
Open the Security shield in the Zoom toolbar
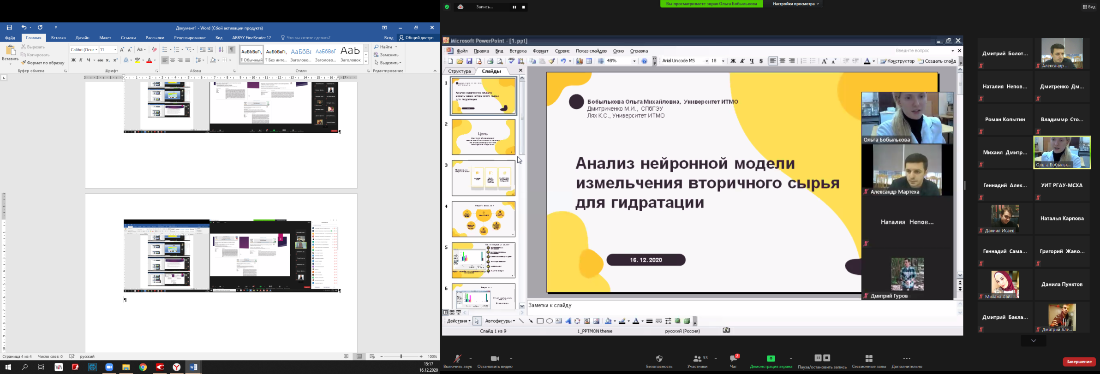coord(659,359)
